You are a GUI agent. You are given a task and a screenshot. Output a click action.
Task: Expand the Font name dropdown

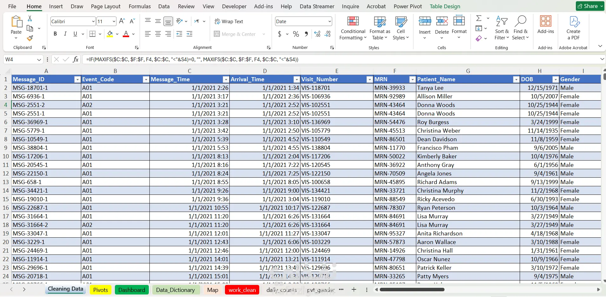[93, 21]
